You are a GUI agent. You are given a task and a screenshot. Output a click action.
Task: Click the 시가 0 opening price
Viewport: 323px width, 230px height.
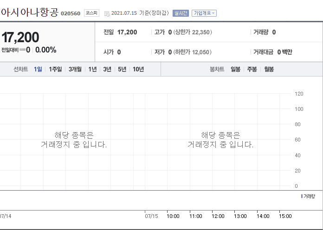point(112,52)
